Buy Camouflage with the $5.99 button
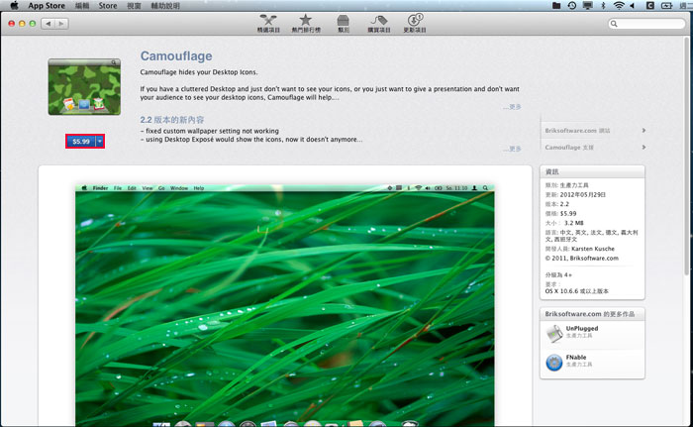This screenshot has width=693, height=427. [81, 142]
